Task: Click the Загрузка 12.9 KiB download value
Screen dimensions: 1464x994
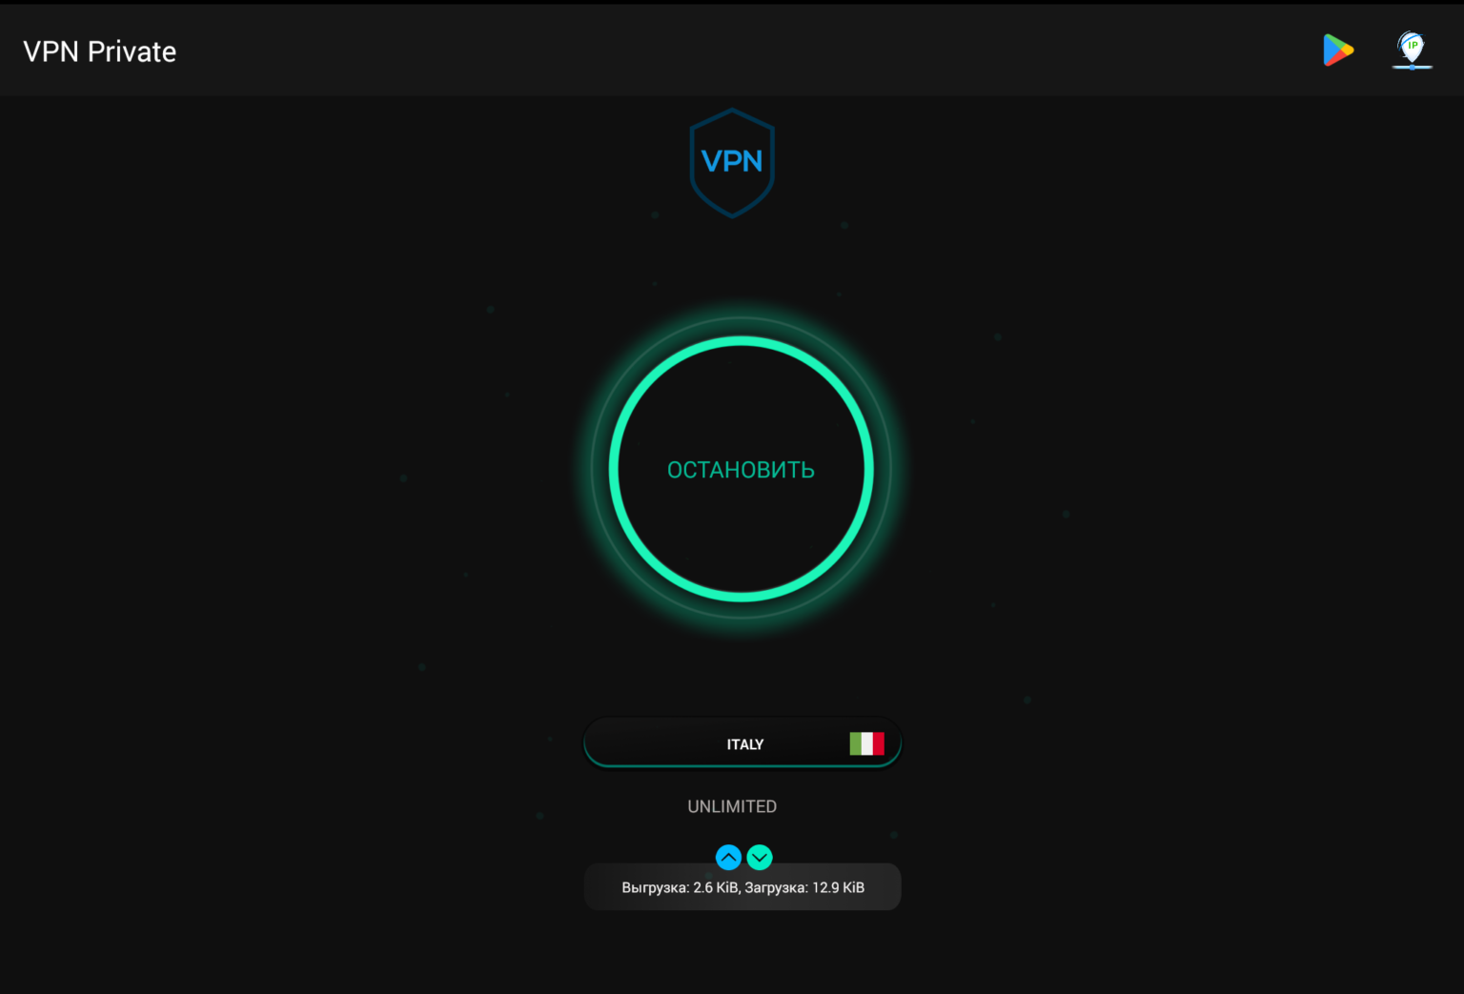Action: [x=804, y=887]
